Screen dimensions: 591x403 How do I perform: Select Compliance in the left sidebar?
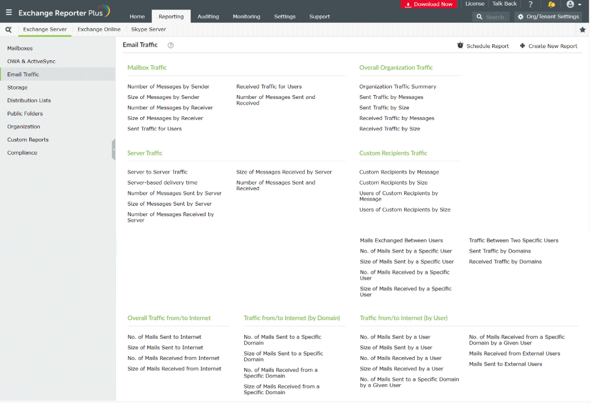[x=22, y=153]
